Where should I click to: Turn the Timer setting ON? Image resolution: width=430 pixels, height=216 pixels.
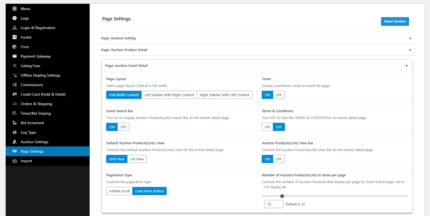(x=267, y=95)
